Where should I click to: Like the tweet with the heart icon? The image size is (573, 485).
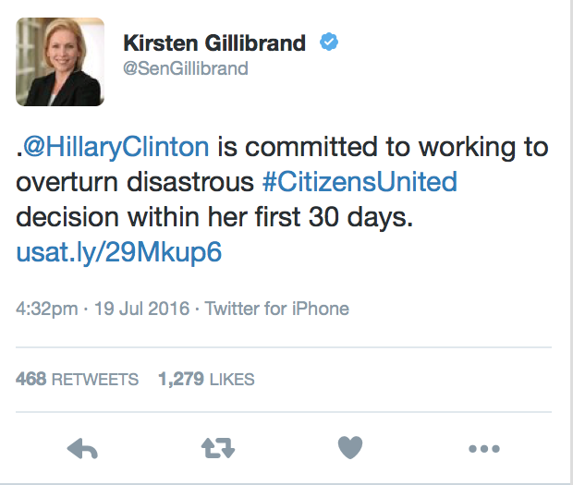[x=350, y=449]
